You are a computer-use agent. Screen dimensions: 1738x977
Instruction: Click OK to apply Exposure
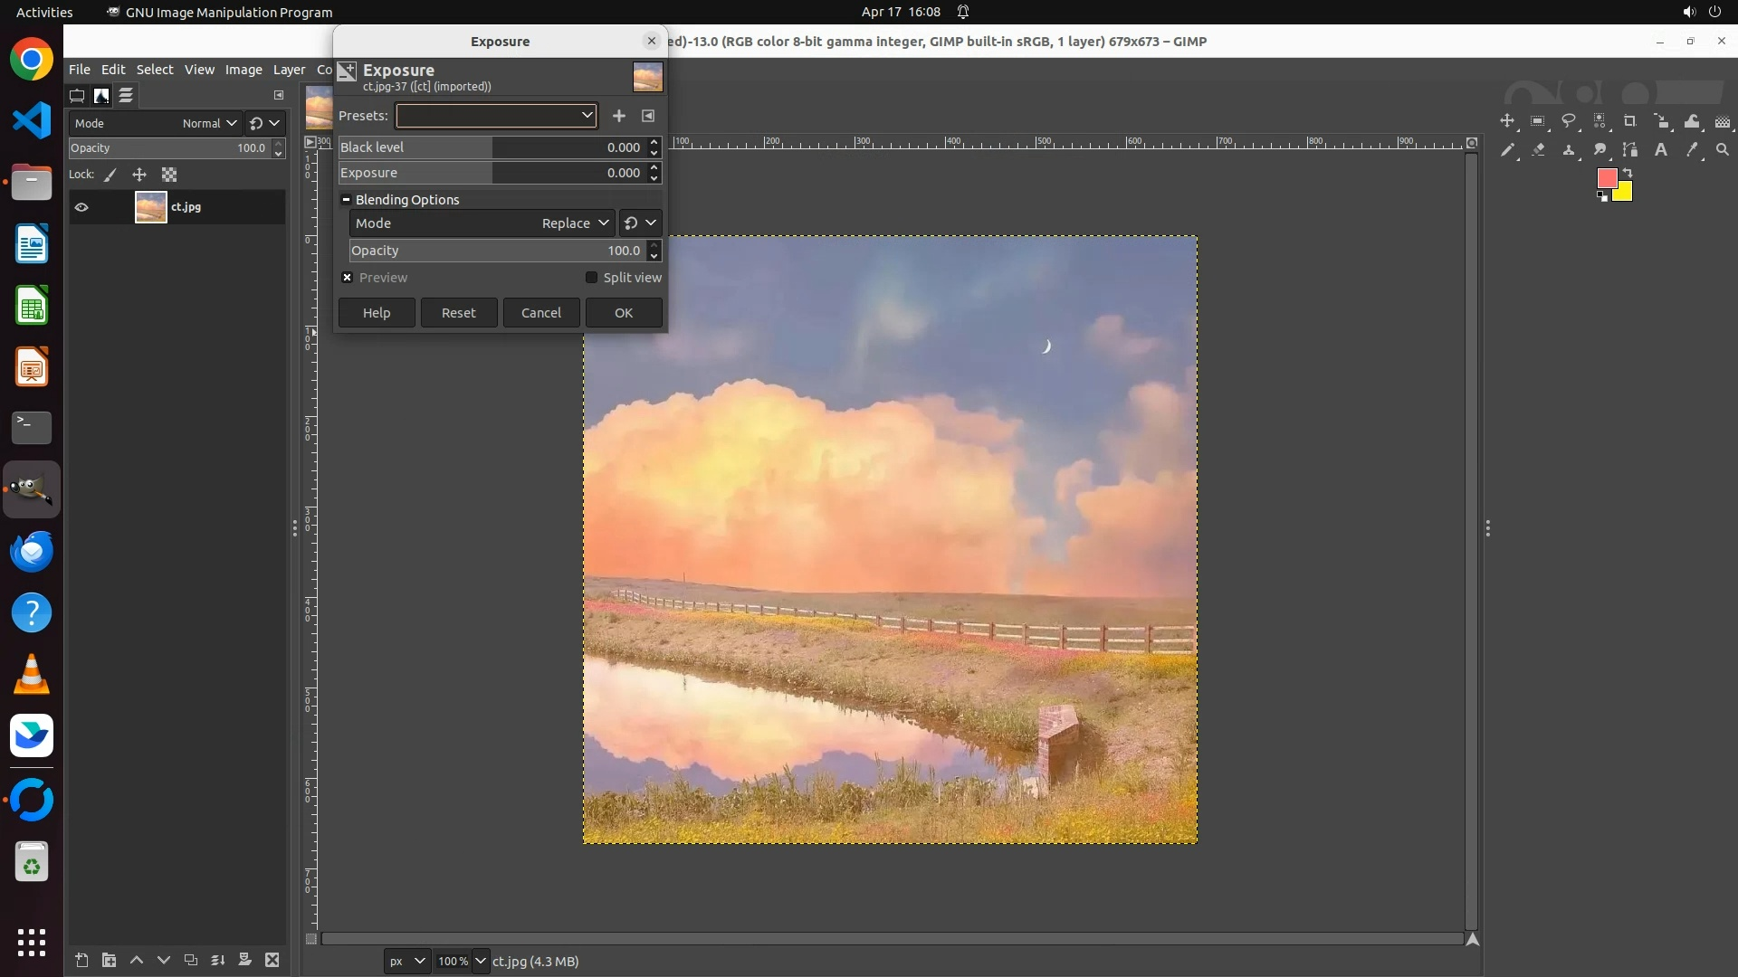coord(624,313)
